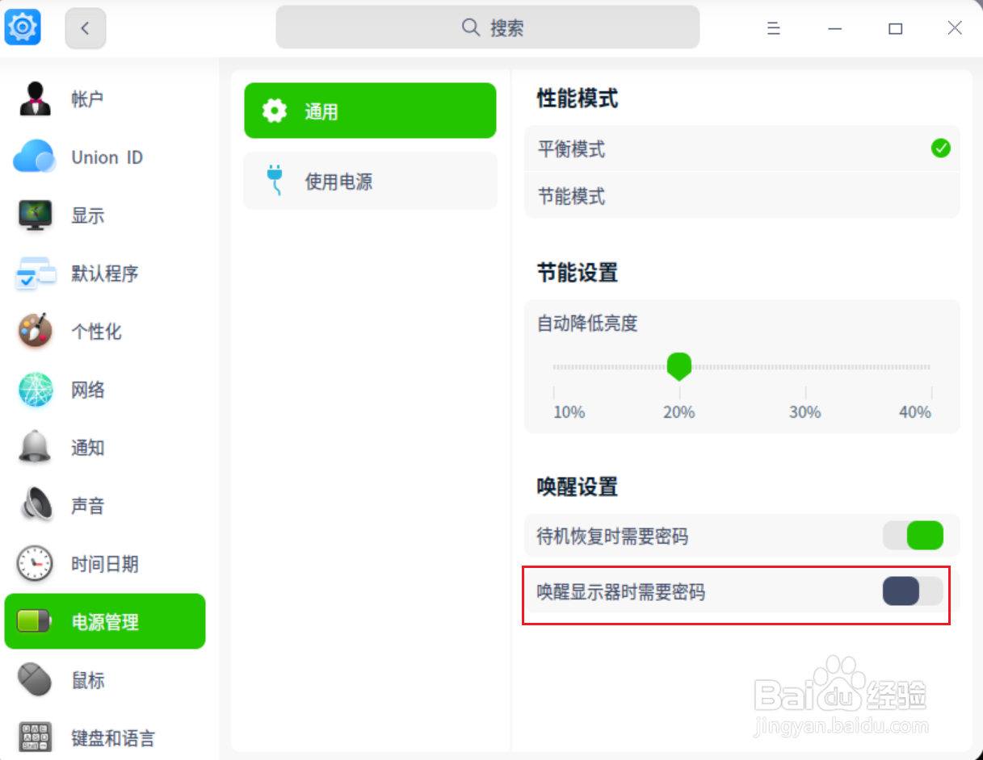Focus the 搜索 search field
This screenshot has height=760, width=983.
(487, 27)
